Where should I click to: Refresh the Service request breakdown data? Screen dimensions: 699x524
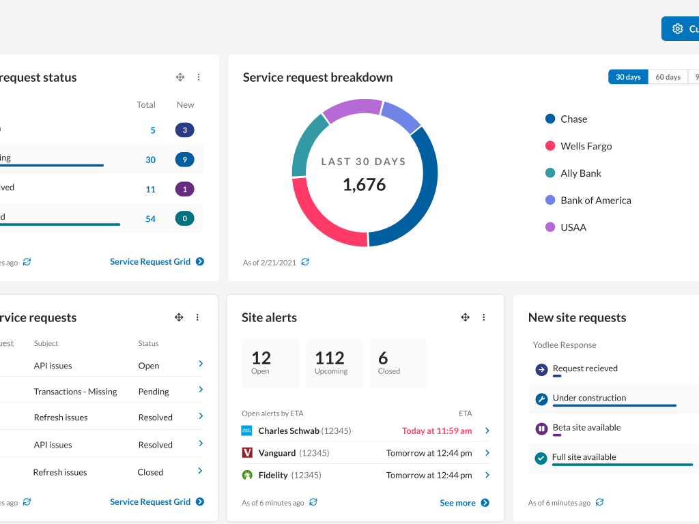click(x=305, y=262)
